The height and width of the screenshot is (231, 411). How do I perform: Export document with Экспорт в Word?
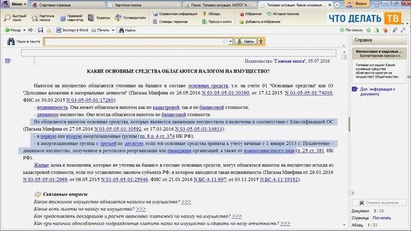point(72,30)
